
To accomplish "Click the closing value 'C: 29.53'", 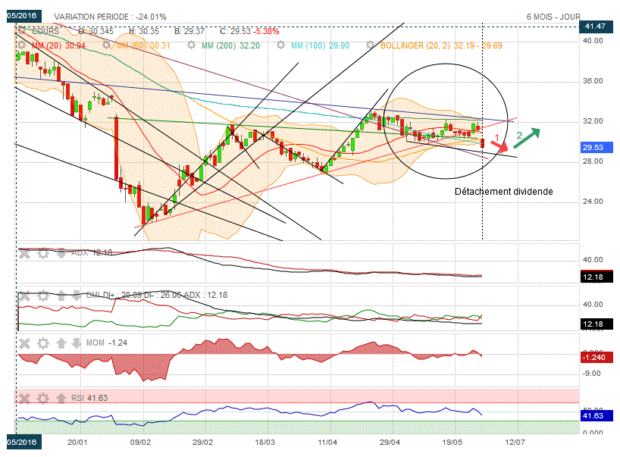I will tap(235, 31).
